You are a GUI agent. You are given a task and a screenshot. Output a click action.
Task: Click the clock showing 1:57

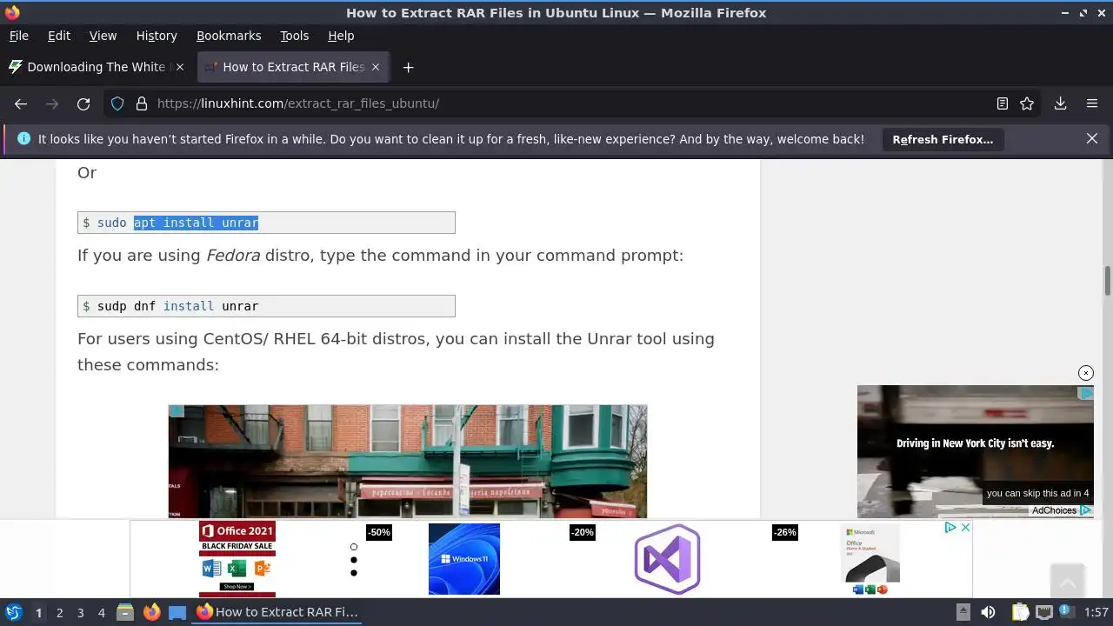(1096, 612)
